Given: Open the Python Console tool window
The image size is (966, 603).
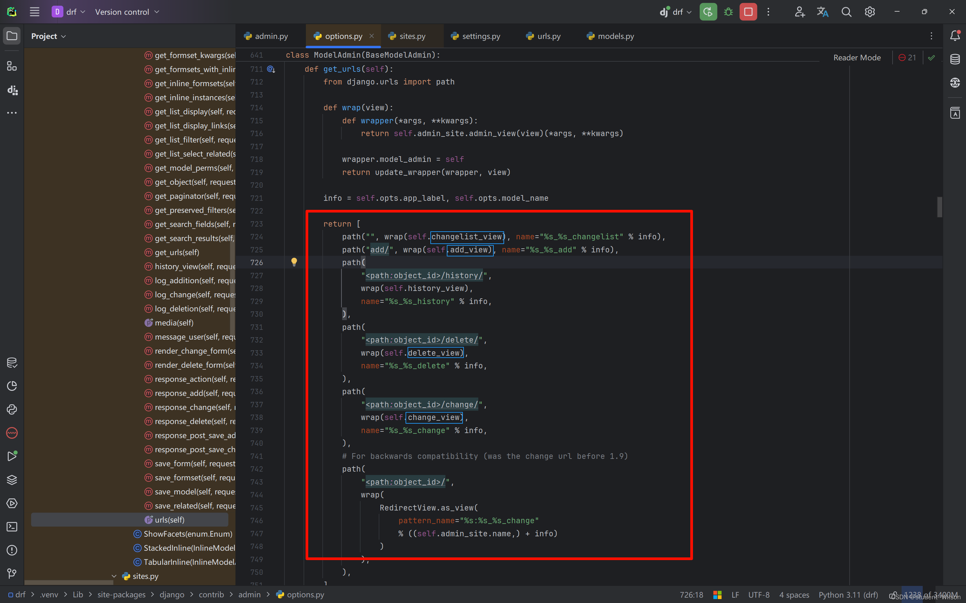Looking at the screenshot, I should 12,409.
